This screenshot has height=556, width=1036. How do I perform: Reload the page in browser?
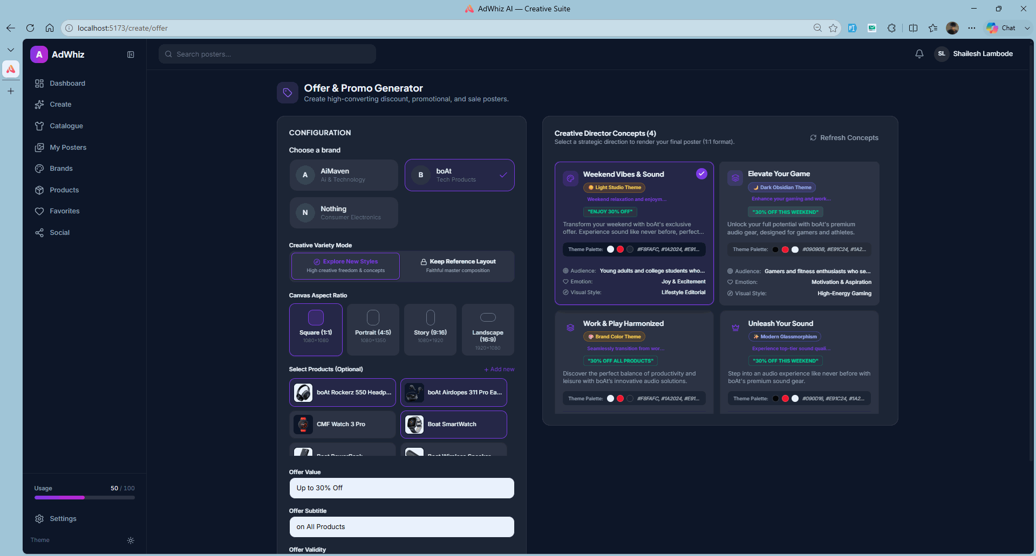pyautogui.click(x=30, y=28)
